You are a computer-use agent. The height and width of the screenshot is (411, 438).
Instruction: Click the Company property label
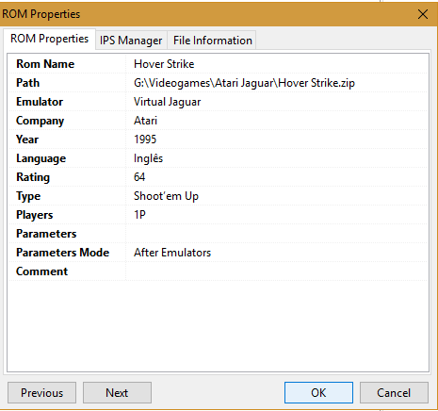pos(40,121)
